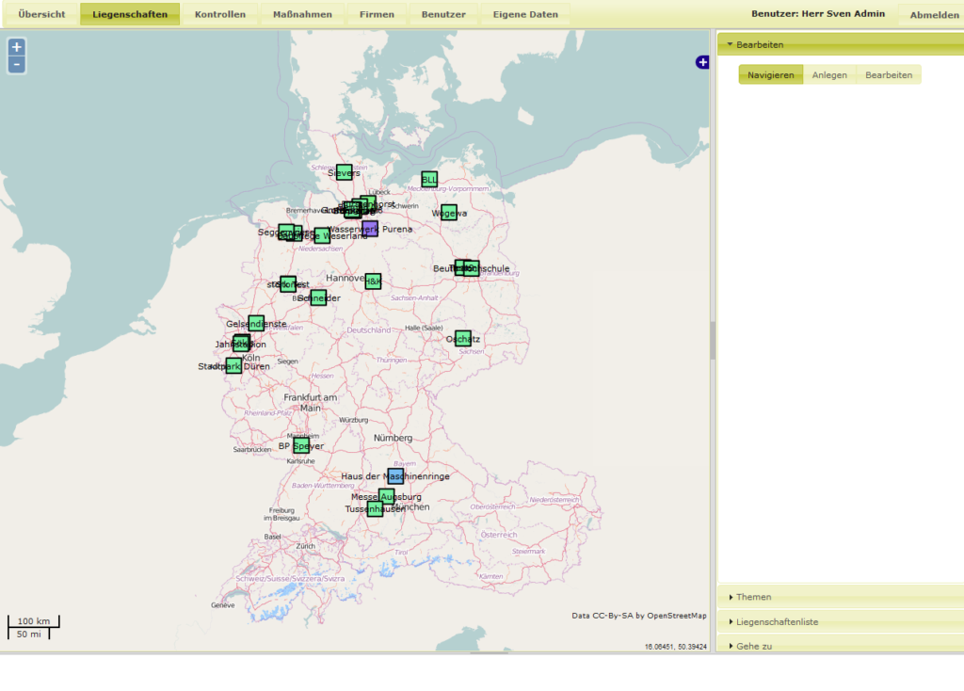Open the Kontrollen tab

tap(220, 14)
